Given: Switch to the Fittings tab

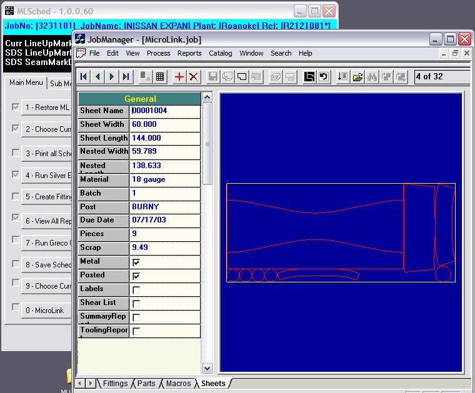Looking at the screenshot, I should tap(116, 384).
